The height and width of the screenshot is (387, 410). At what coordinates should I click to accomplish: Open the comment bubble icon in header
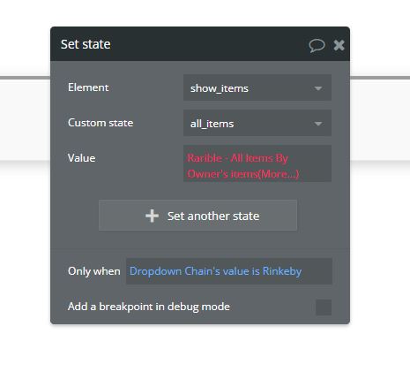coord(317,45)
